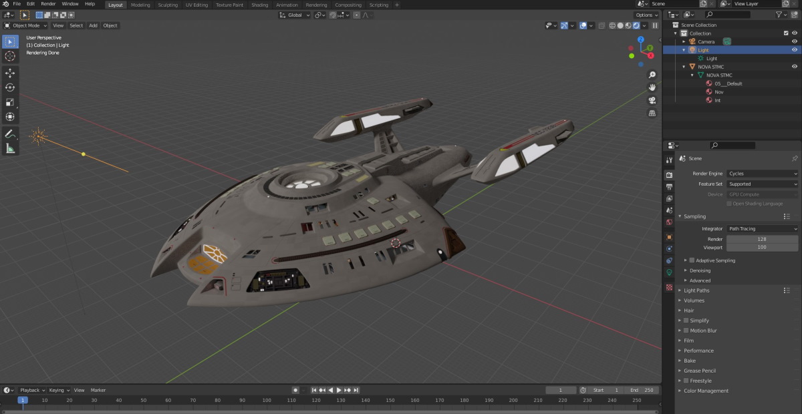Viewport: 802px width, 414px height.
Task: Open the Render menu
Action: 48,4
